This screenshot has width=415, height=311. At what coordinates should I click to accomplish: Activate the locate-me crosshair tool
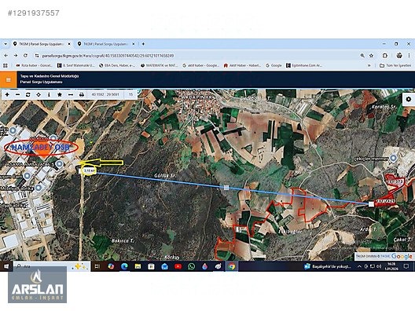(39, 94)
